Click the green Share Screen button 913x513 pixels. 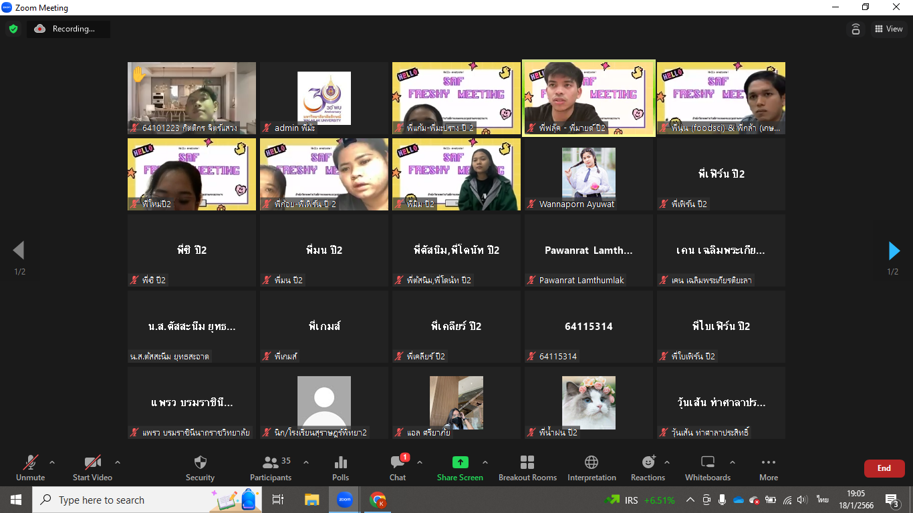460,468
